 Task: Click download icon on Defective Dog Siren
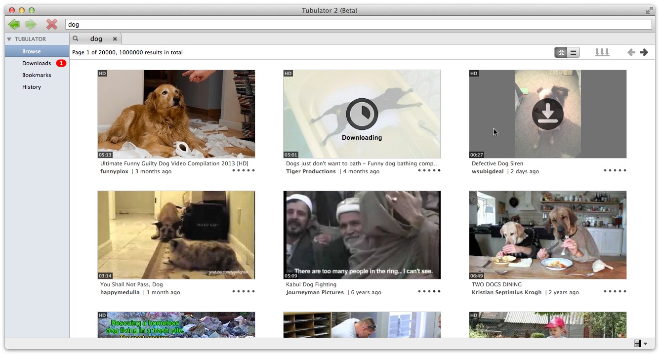548,114
